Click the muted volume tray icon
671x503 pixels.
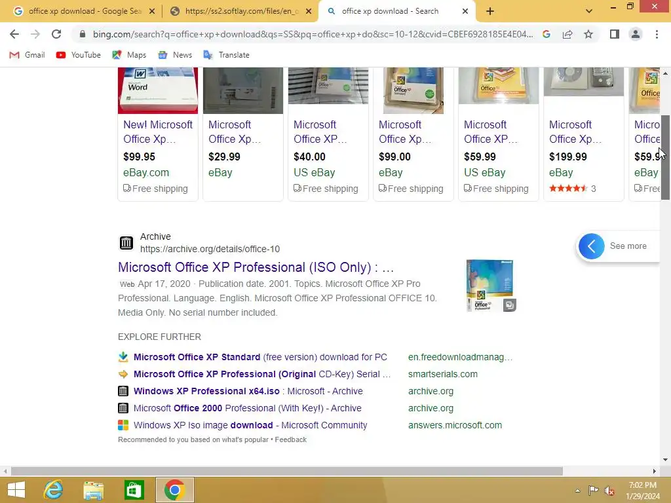tap(609, 491)
